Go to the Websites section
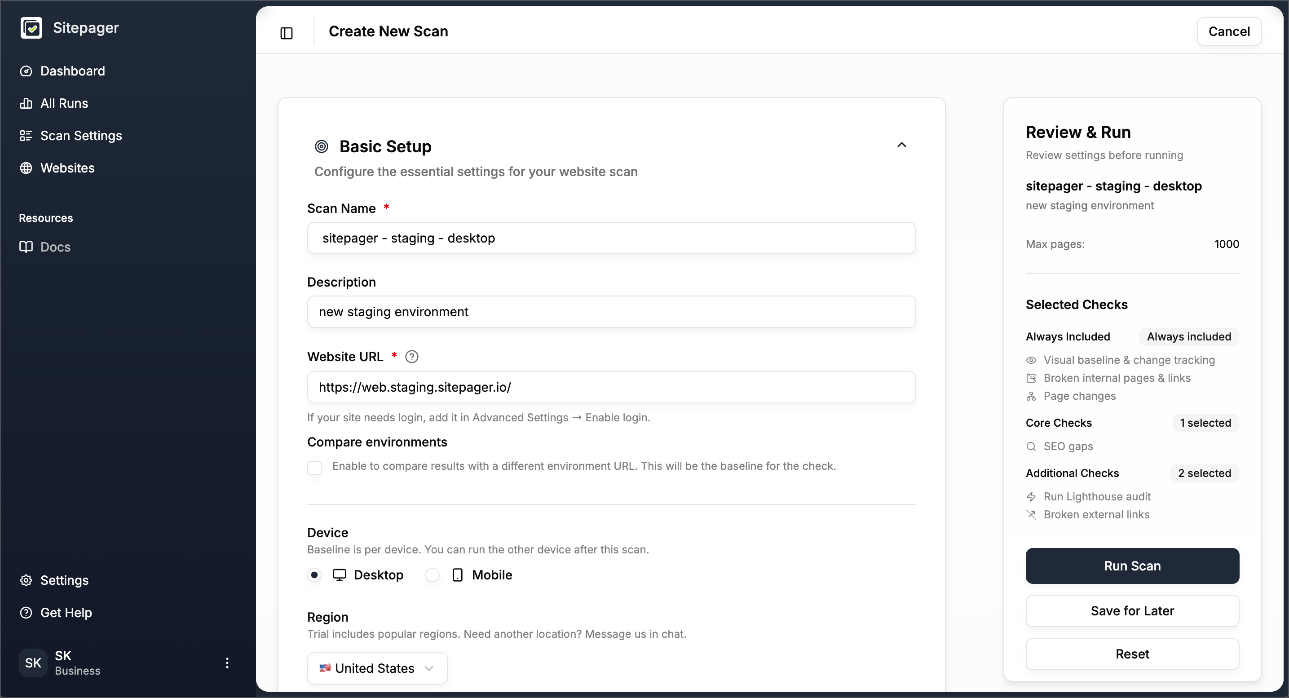This screenshot has width=1289, height=698. point(67,168)
